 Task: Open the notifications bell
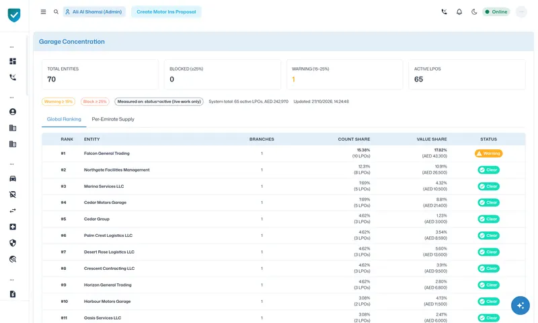[459, 11]
